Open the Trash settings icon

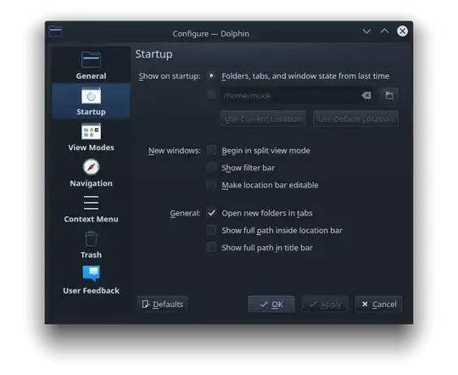(91, 238)
